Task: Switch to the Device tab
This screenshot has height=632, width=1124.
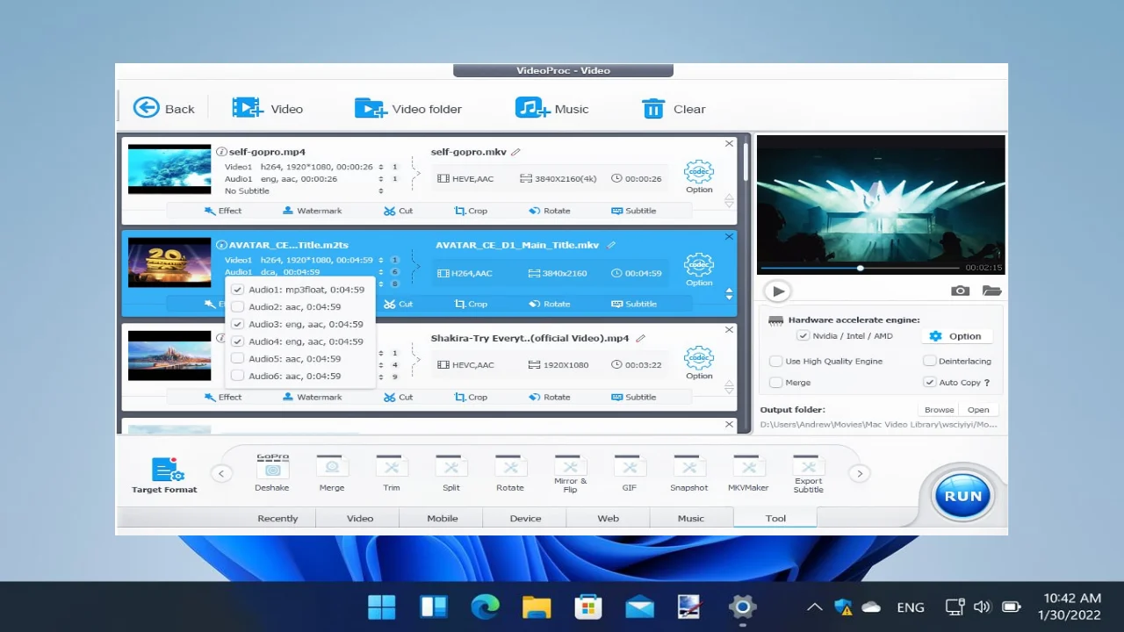Action: coord(525,519)
